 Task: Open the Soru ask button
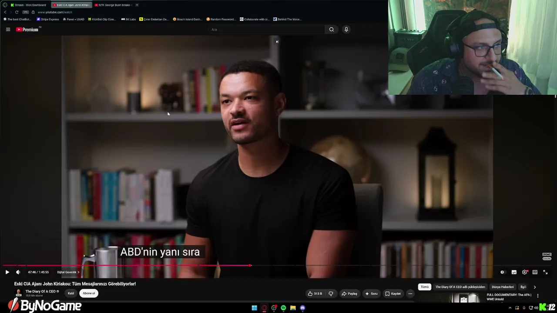371,293
